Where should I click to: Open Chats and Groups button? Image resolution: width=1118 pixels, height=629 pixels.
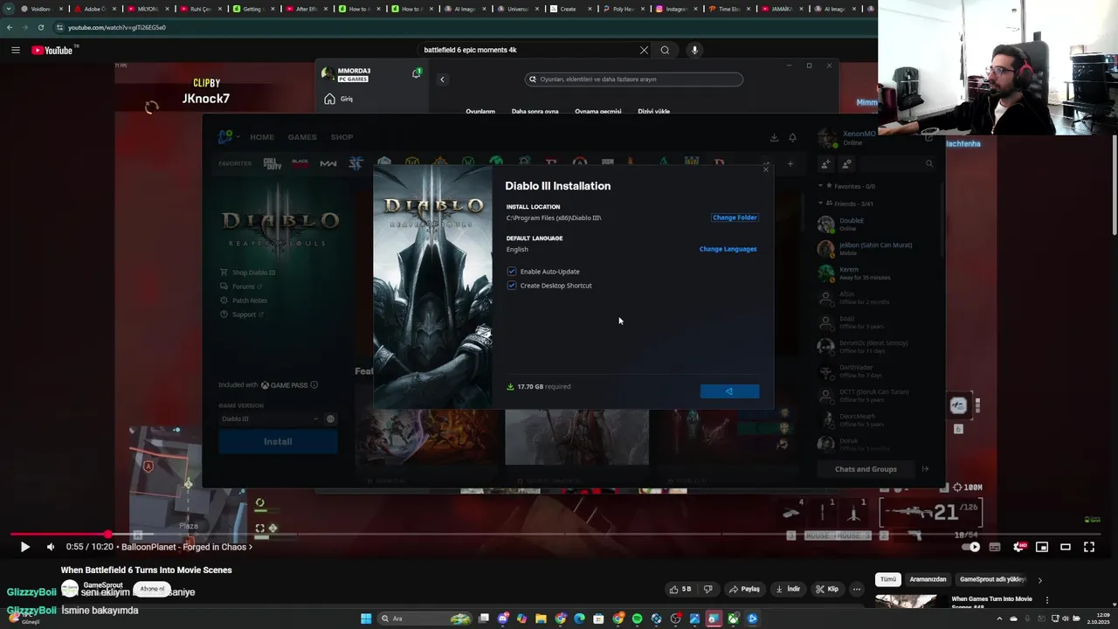pyautogui.click(x=866, y=469)
